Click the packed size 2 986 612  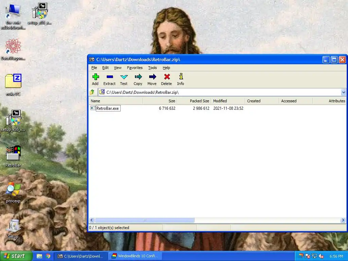point(201,108)
